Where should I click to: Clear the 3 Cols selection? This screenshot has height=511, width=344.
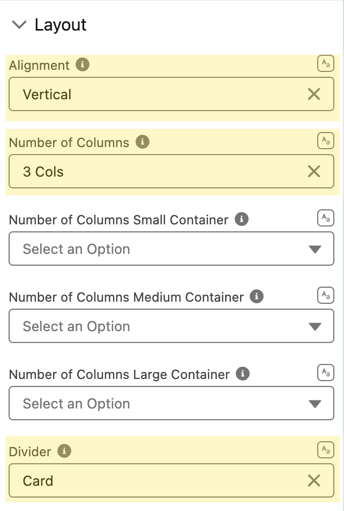tap(314, 171)
